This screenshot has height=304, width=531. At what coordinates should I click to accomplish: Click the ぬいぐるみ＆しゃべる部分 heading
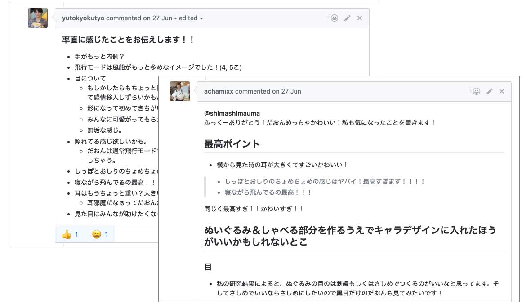point(350,236)
